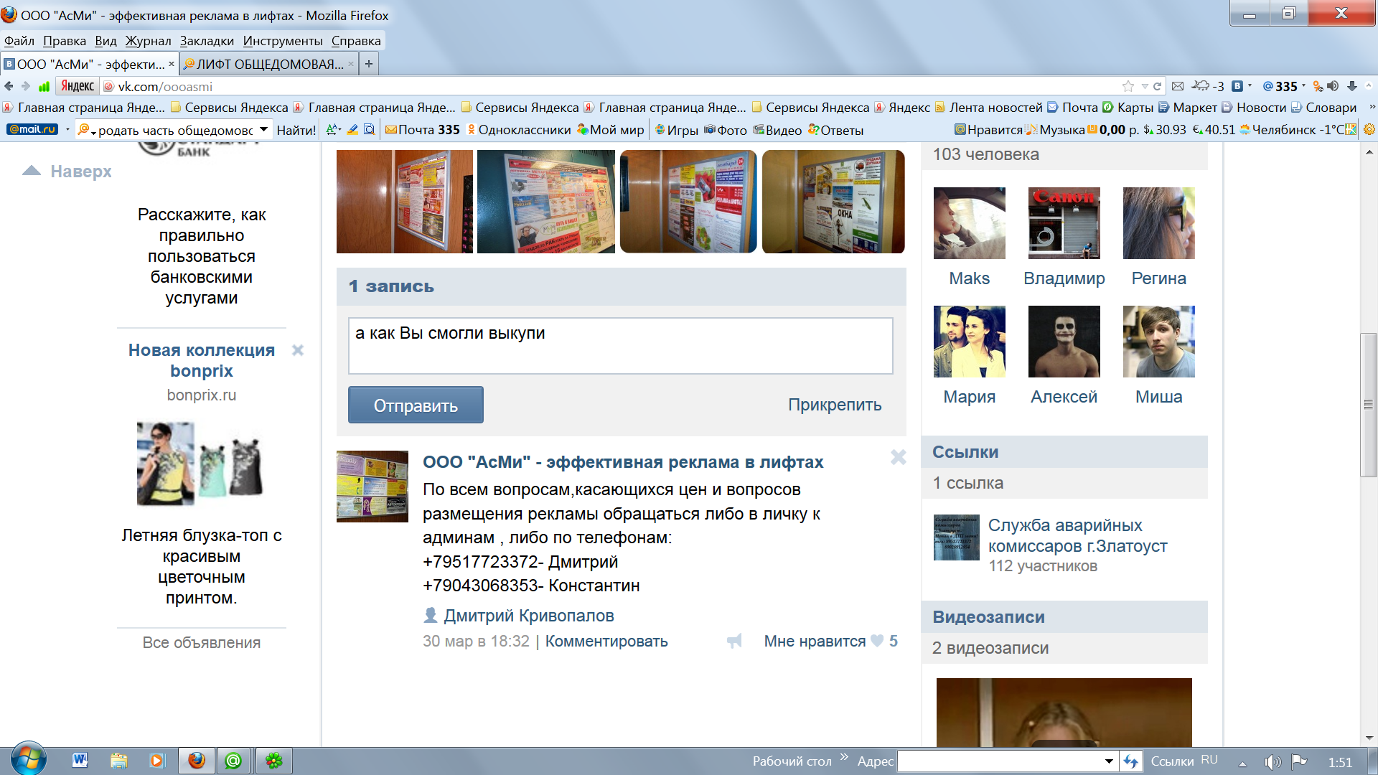Show more bookmarks with the » chevron

pyautogui.click(x=1372, y=107)
